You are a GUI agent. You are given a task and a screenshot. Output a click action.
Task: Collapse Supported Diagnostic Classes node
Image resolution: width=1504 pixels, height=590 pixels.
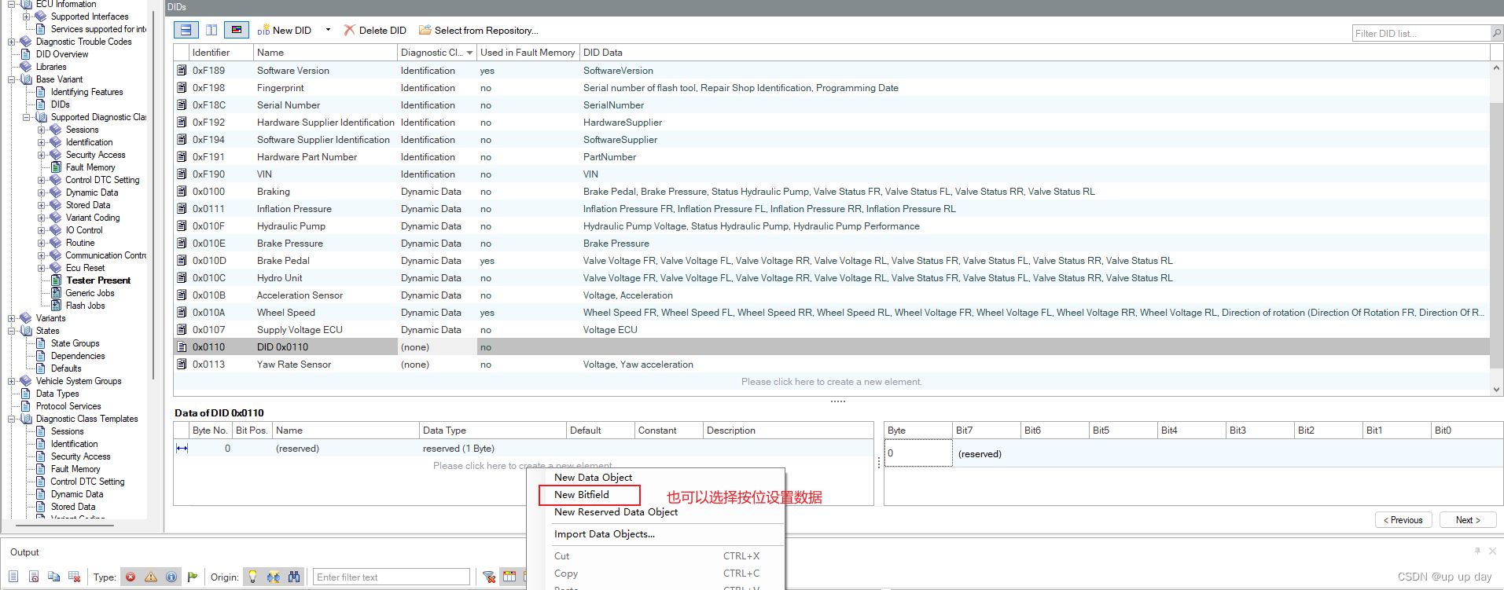pyautogui.click(x=27, y=117)
